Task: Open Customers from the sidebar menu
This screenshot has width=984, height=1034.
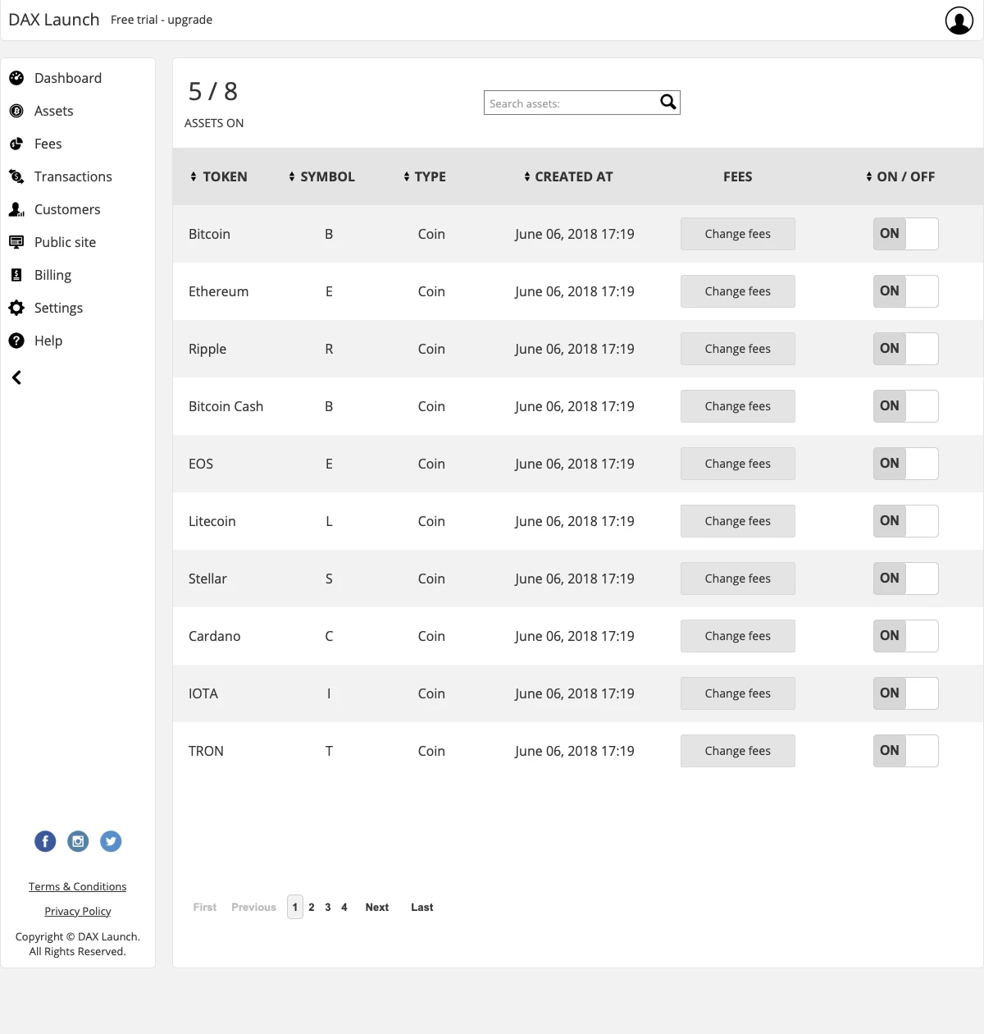Action: click(x=67, y=209)
